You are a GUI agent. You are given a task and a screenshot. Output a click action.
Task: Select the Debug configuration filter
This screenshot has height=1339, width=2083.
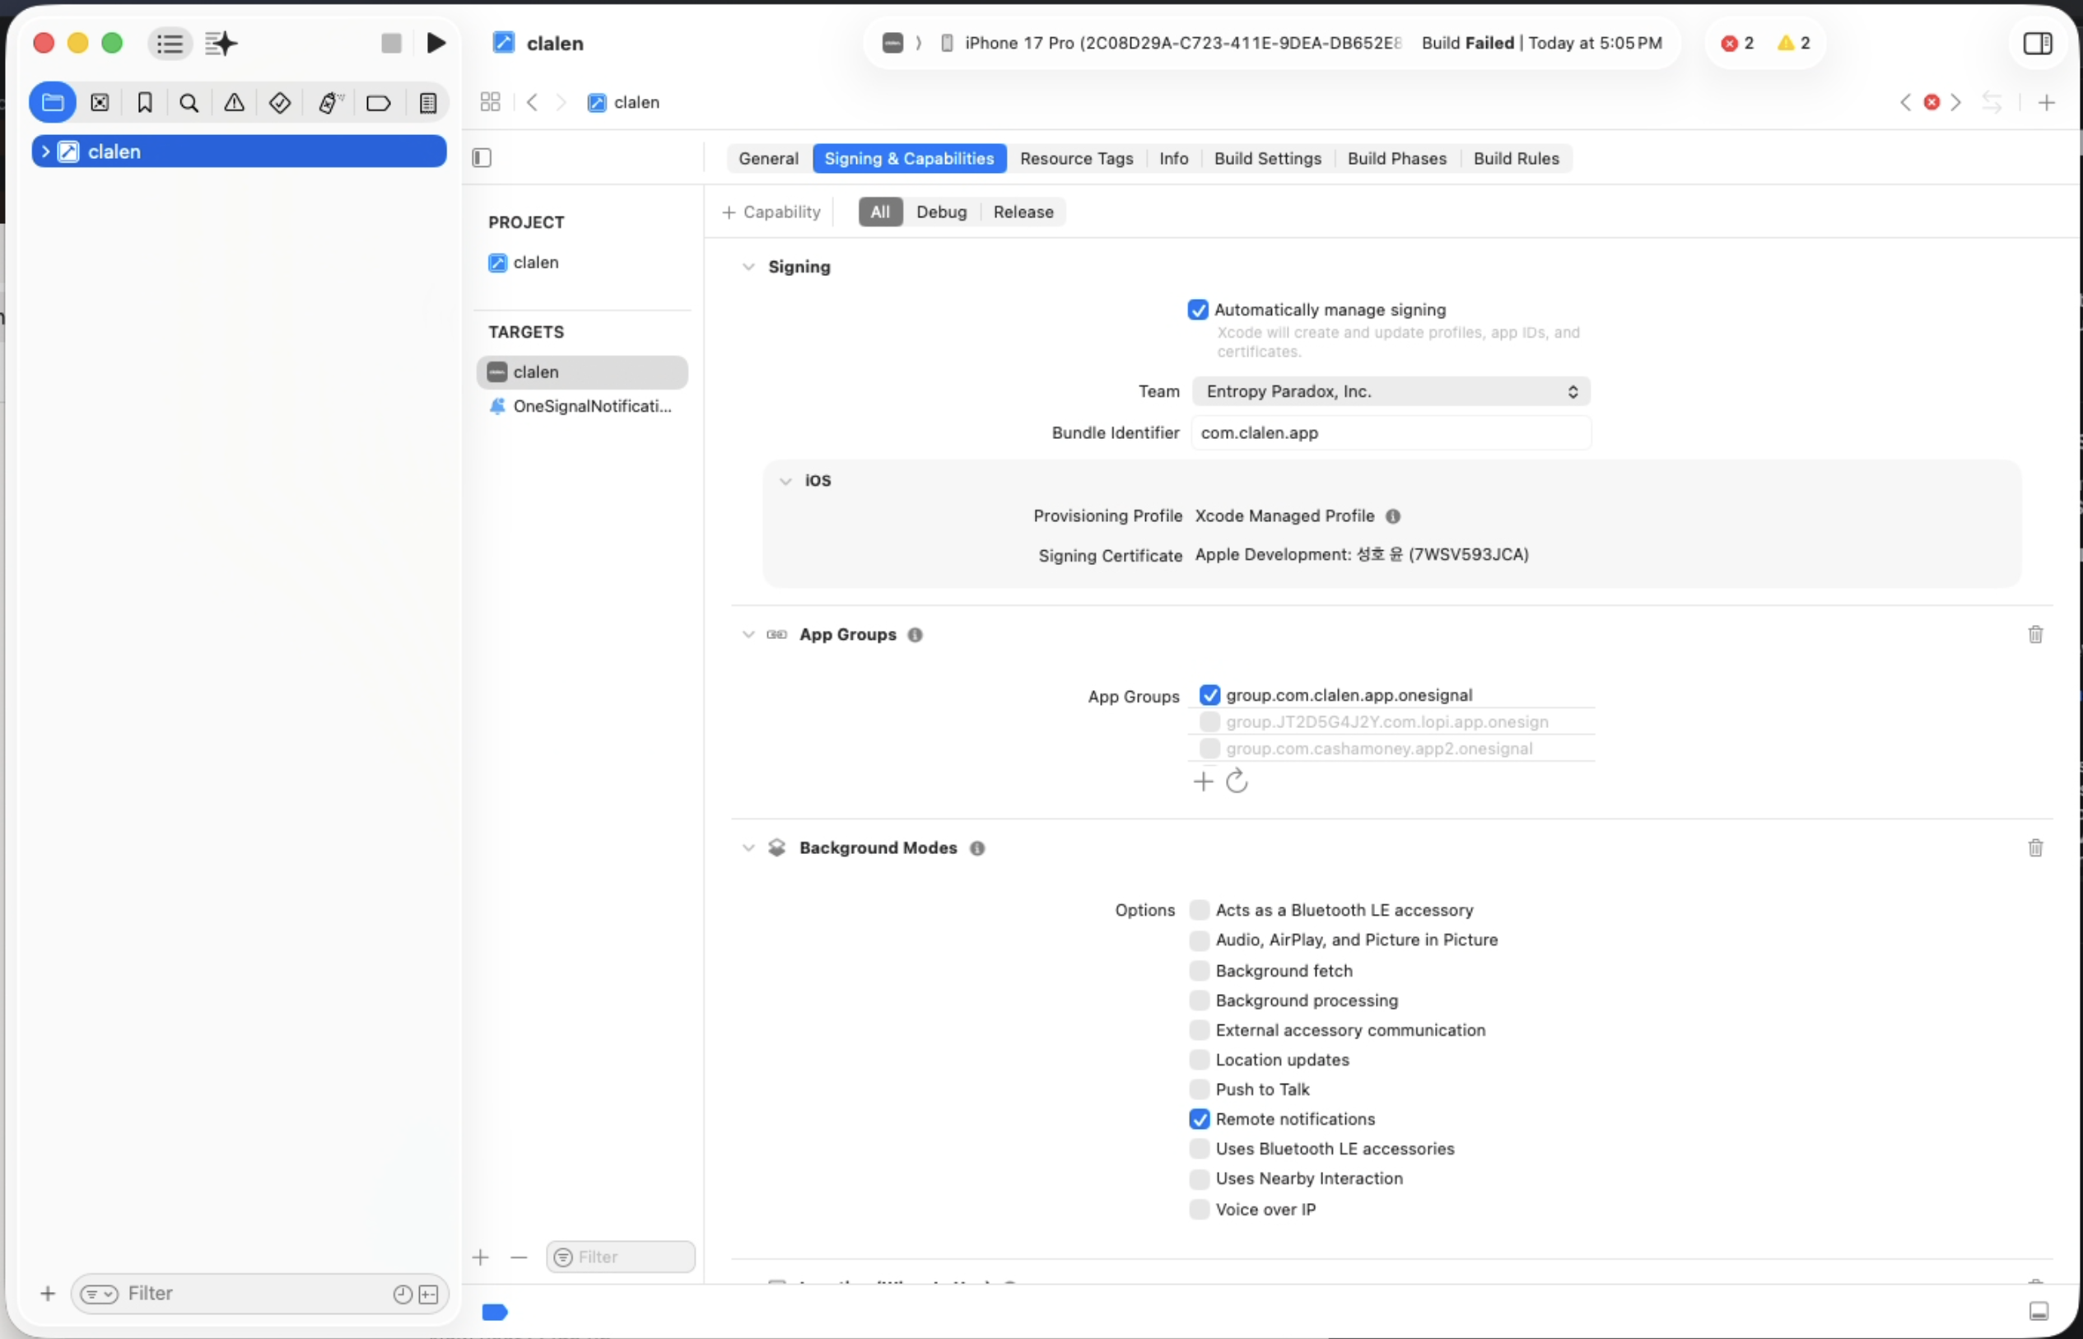point(942,212)
